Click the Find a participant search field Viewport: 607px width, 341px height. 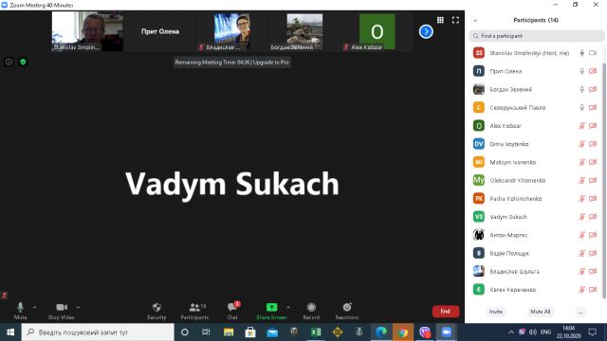[537, 36]
